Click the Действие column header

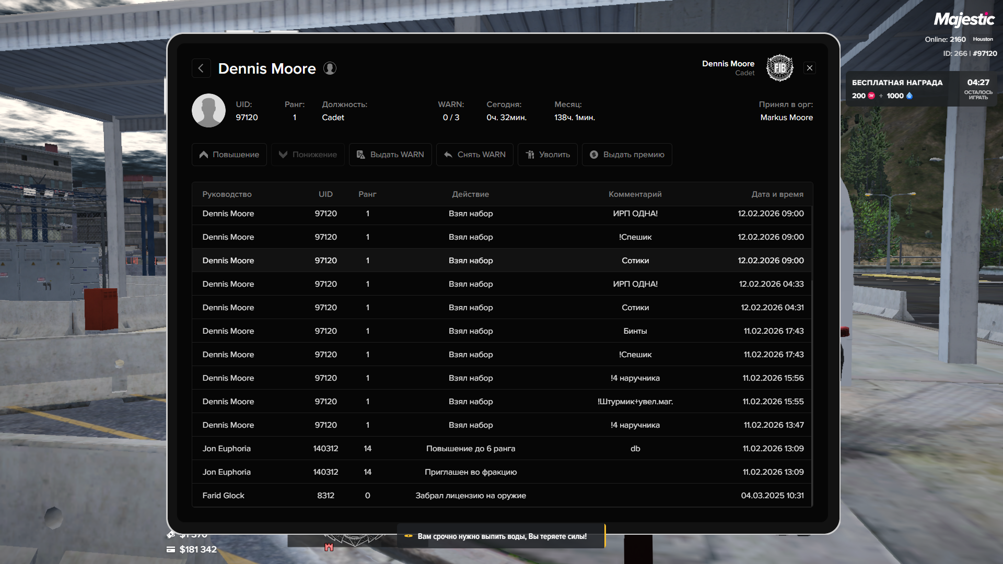[470, 194]
